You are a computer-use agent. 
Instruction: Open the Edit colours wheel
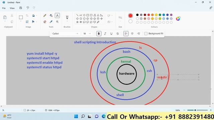pos(178,19)
